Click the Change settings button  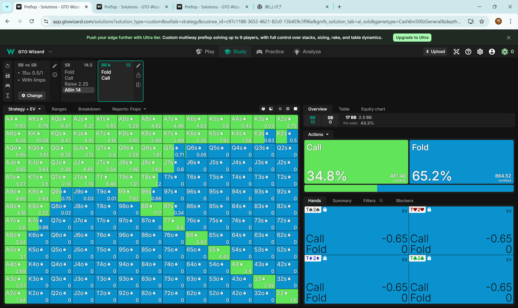point(32,95)
